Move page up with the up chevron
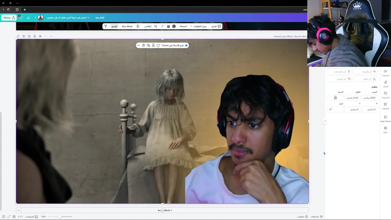Viewport: 391px width, 220px height. coord(51,36)
